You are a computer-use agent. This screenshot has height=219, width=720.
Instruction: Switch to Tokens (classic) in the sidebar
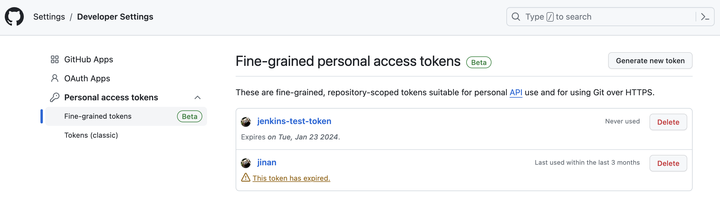91,135
